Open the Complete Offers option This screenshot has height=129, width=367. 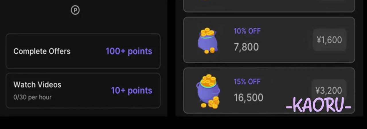coord(83,51)
